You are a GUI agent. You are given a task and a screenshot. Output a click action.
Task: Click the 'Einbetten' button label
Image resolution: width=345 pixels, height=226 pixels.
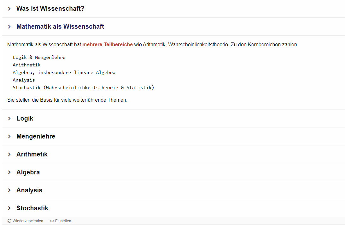point(63,221)
